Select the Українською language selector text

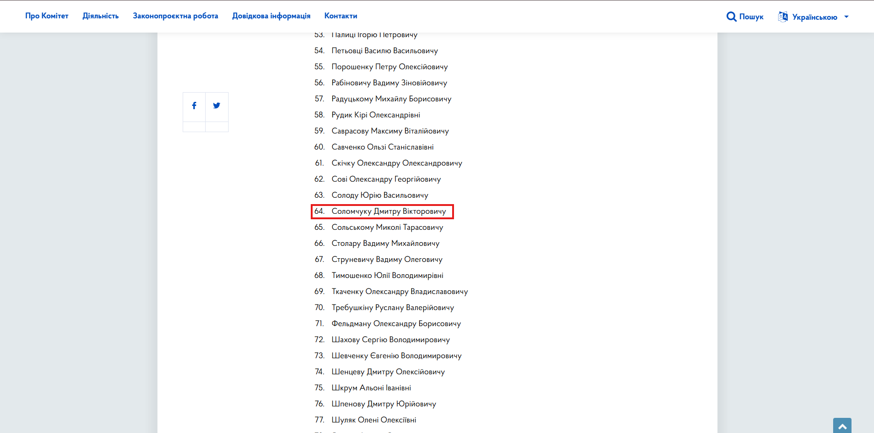815,17
